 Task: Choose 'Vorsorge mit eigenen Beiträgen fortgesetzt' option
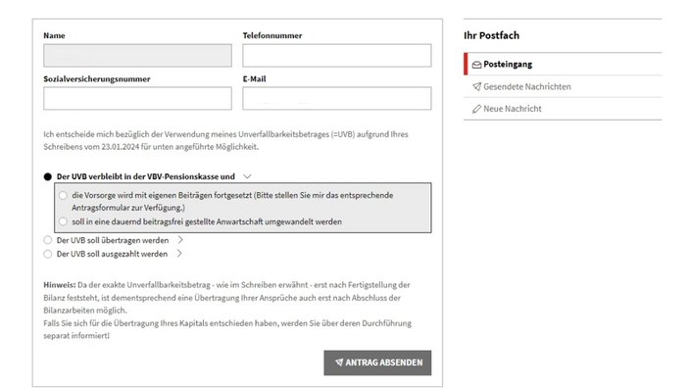tap(63, 195)
